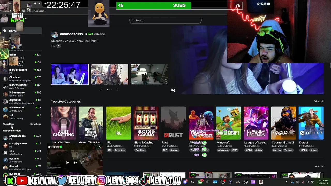Mute the dariusirl mini player volume

pos(75,162)
